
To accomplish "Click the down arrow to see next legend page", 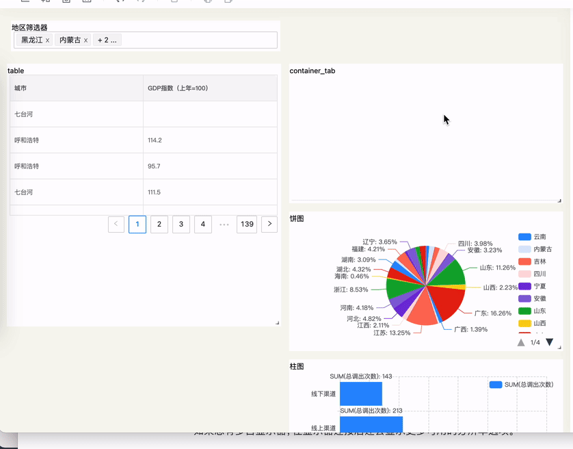I will click(550, 342).
